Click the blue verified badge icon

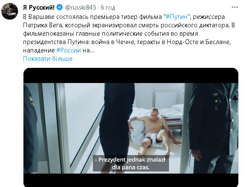click(x=60, y=8)
